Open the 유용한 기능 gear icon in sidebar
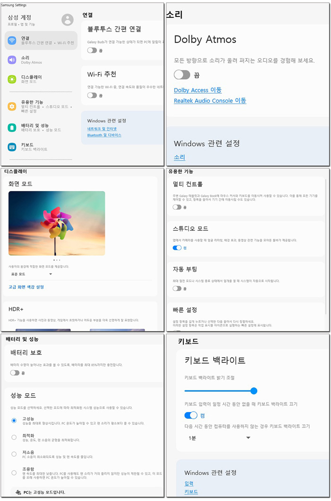The height and width of the screenshot is (501, 331). (x=12, y=106)
